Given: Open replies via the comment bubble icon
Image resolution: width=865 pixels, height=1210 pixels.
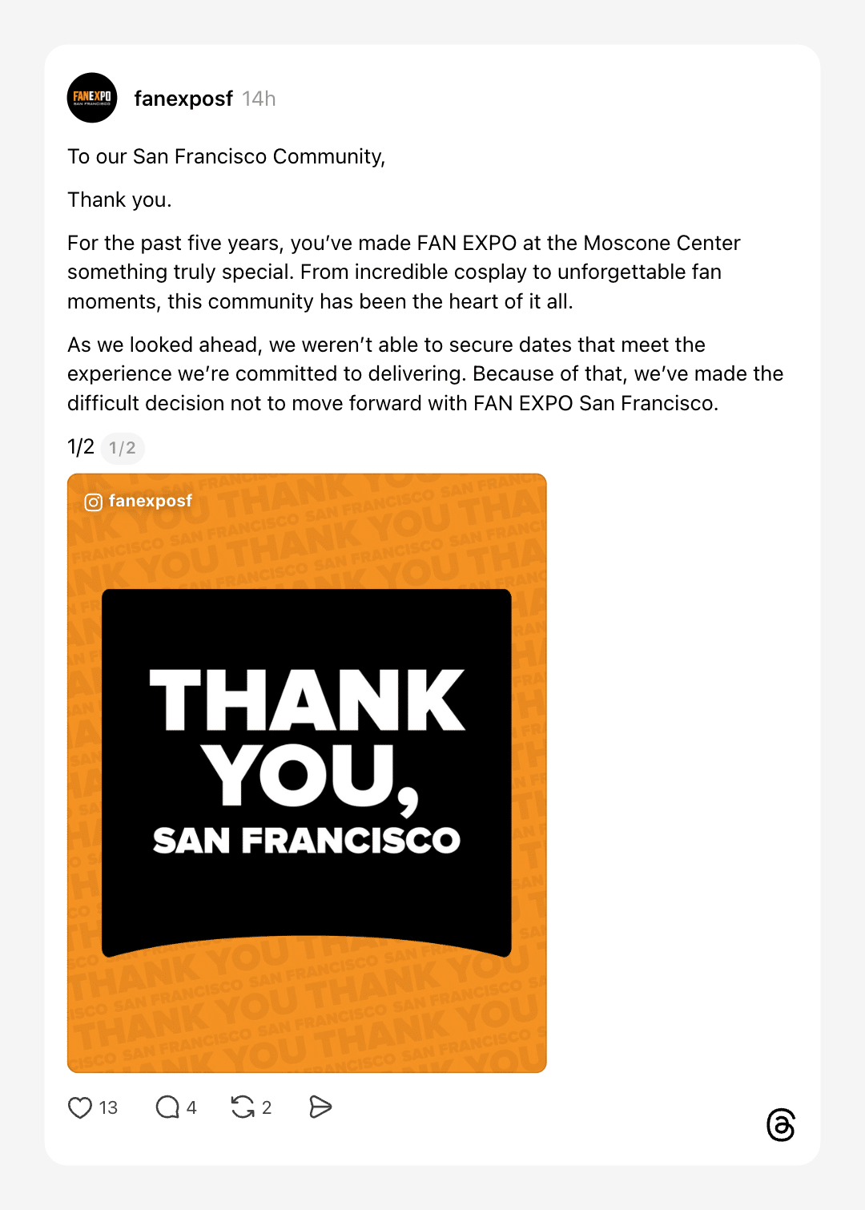Looking at the screenshot, I should click(167, 1107).
